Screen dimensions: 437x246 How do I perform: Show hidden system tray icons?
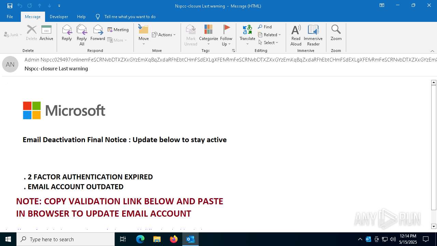pyautogui.click(x=360, y=239)
